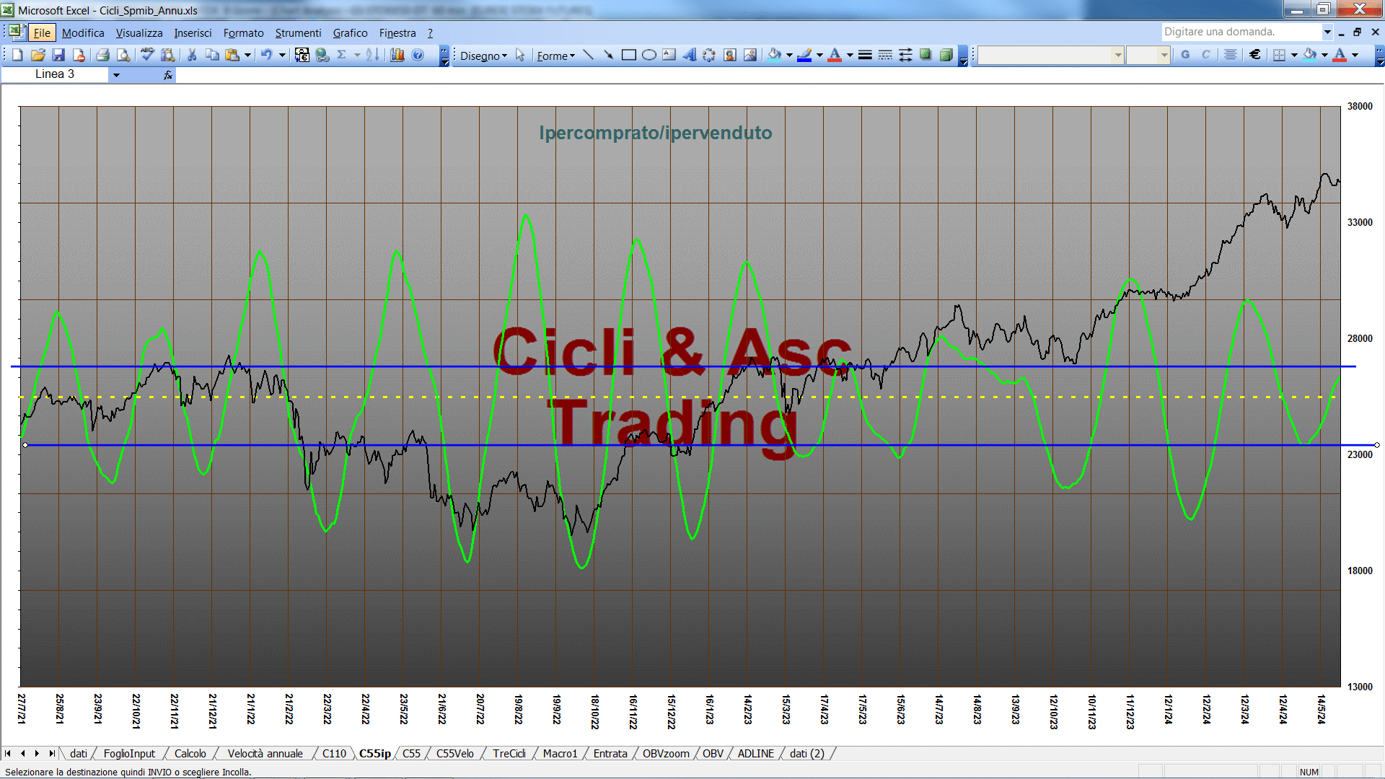The height and width of the screenshot is (779, 1385).
Task: Choose a dash style
Action: (885, 55)
